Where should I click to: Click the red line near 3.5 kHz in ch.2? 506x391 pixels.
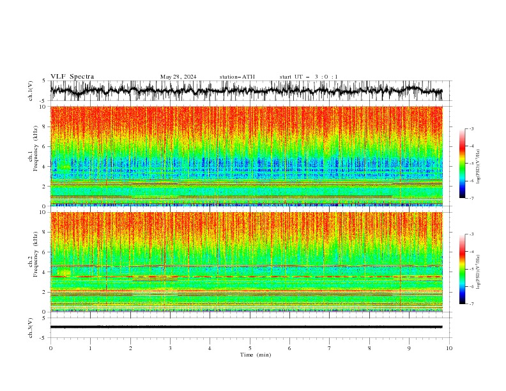click(246, 277)
